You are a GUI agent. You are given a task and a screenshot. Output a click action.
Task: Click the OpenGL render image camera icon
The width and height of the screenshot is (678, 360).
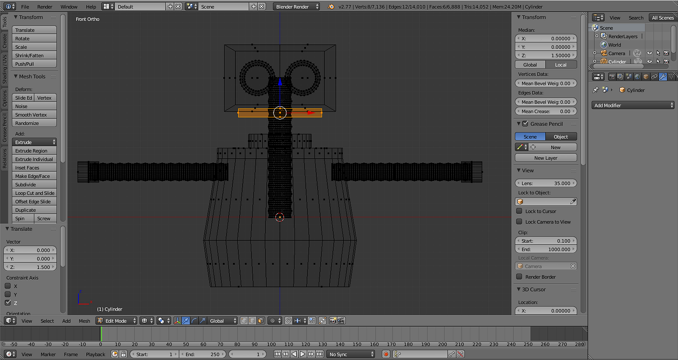tap(333, 321)
